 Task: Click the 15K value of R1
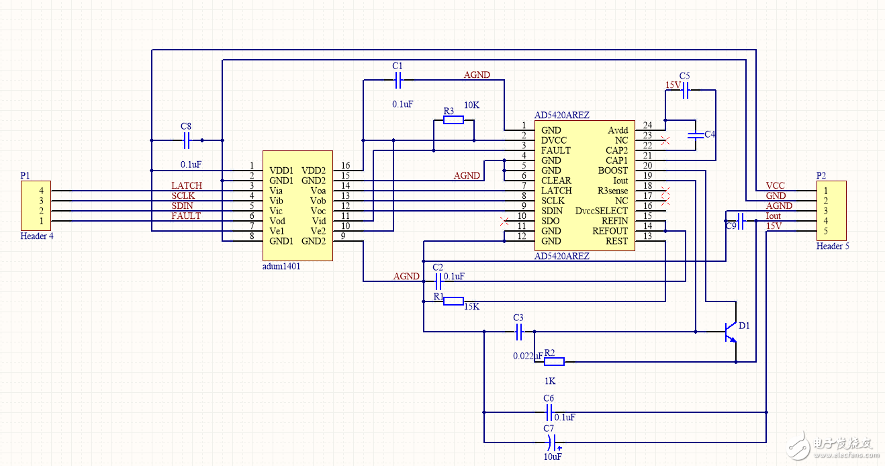click(x=472, y=307)
